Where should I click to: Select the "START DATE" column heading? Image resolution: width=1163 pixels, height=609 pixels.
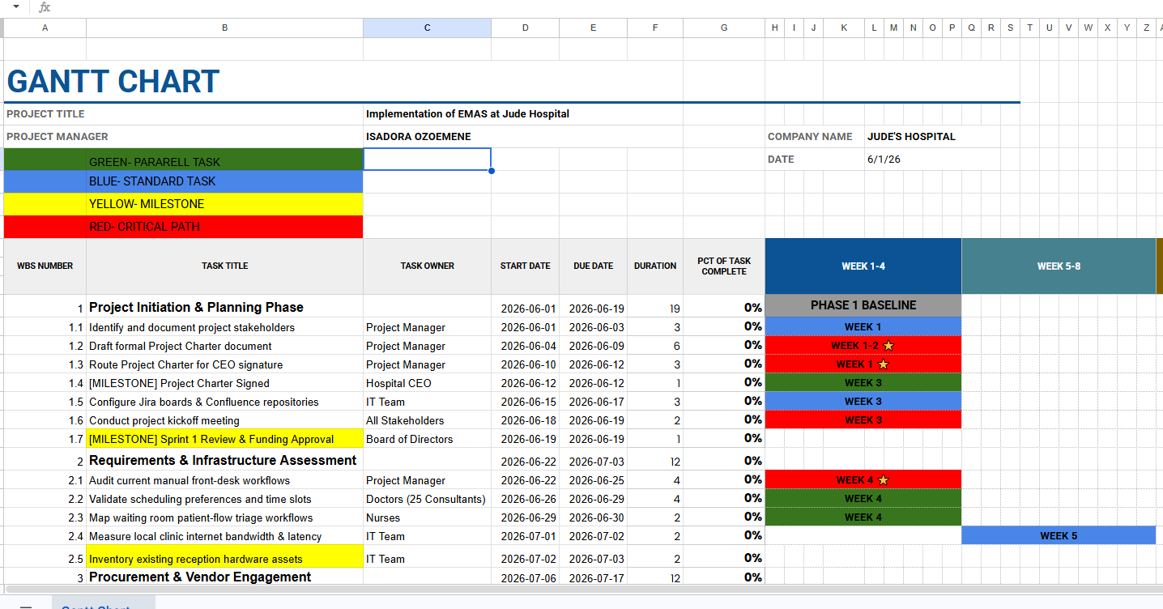click(525, 266)
